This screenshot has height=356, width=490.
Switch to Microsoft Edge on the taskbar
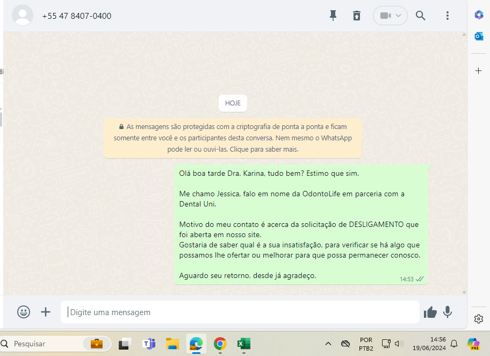point(196,344)
